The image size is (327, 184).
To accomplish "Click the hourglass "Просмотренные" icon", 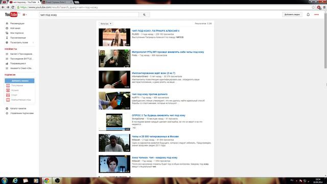I will click(7, 38).
